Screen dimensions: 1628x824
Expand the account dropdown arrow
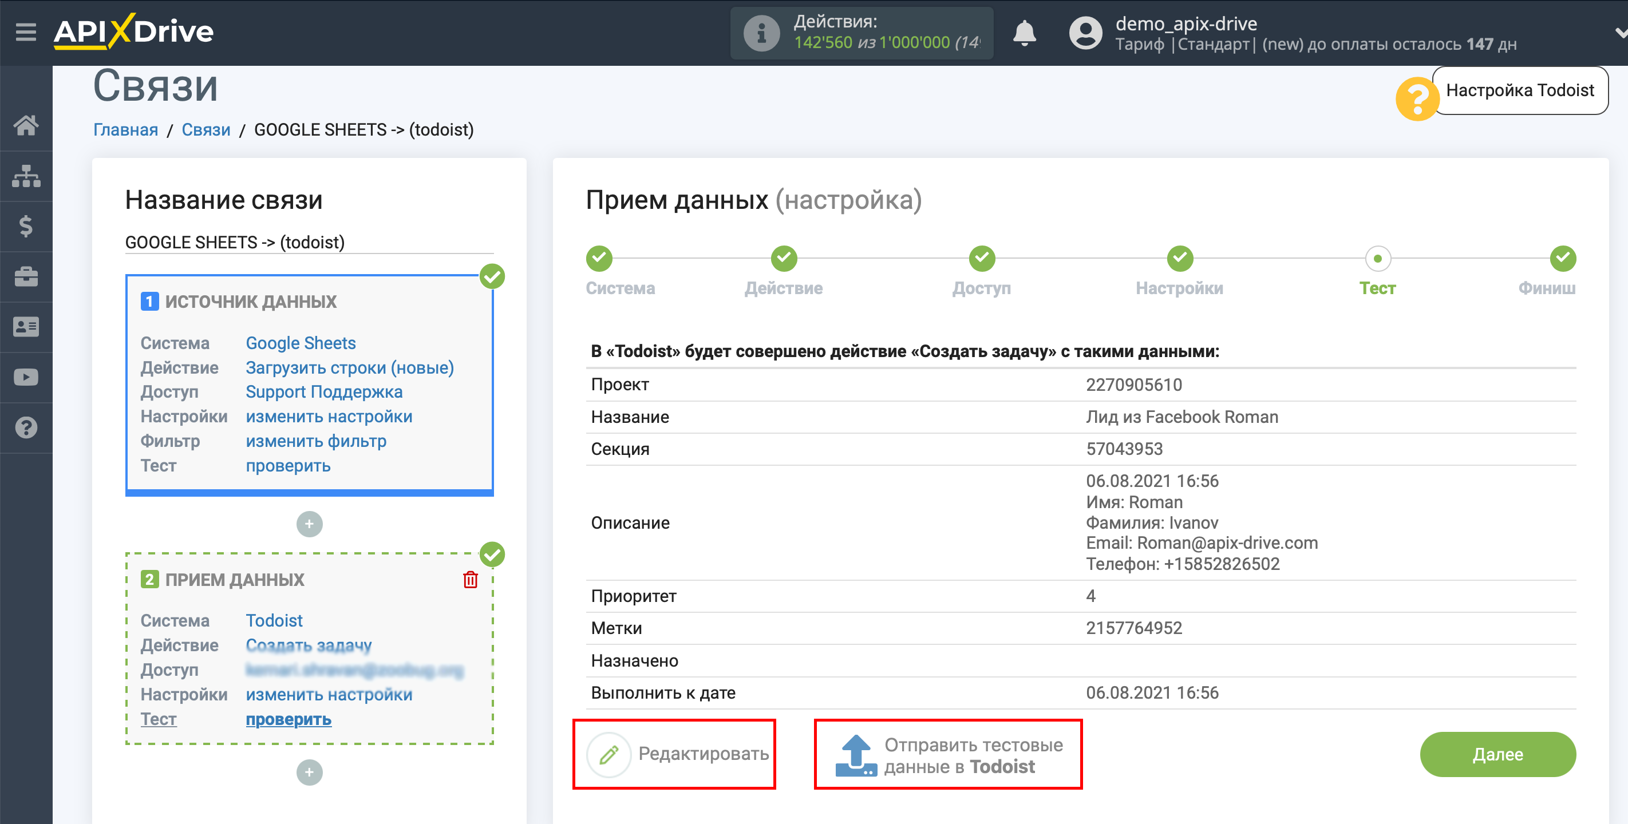1621,33
